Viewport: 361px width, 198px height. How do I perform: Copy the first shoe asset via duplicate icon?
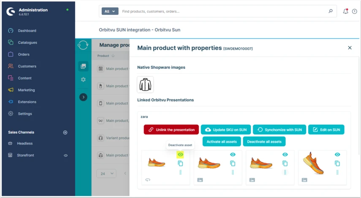(x=180, y=163)
